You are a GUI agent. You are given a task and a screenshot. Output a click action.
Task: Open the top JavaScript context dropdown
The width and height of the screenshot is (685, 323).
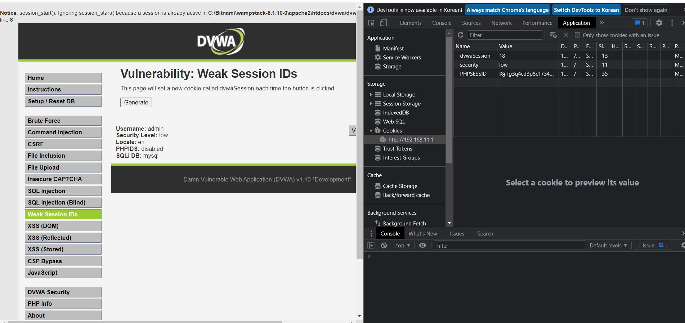[x=403, y=245]
